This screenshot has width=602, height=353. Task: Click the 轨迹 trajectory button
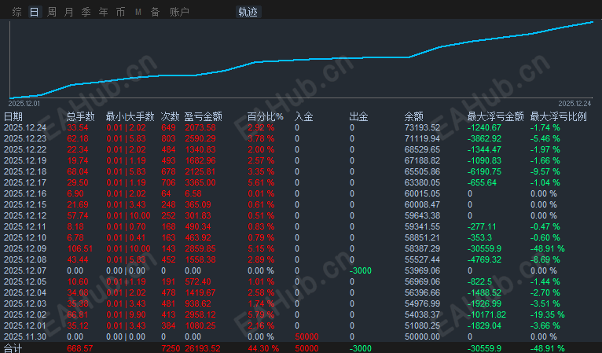pos(248,12)
